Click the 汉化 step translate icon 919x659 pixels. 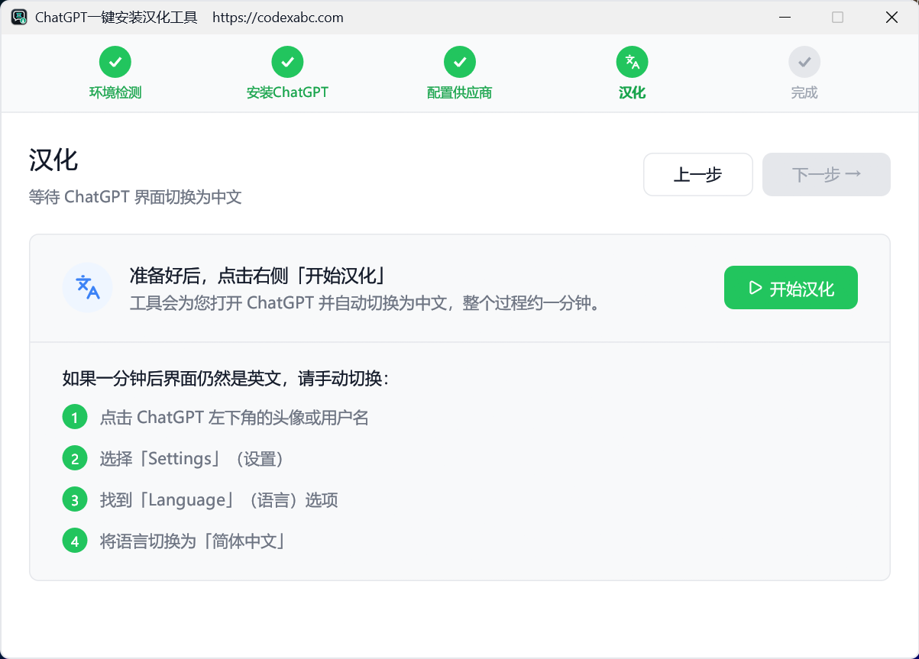[632, 62]
